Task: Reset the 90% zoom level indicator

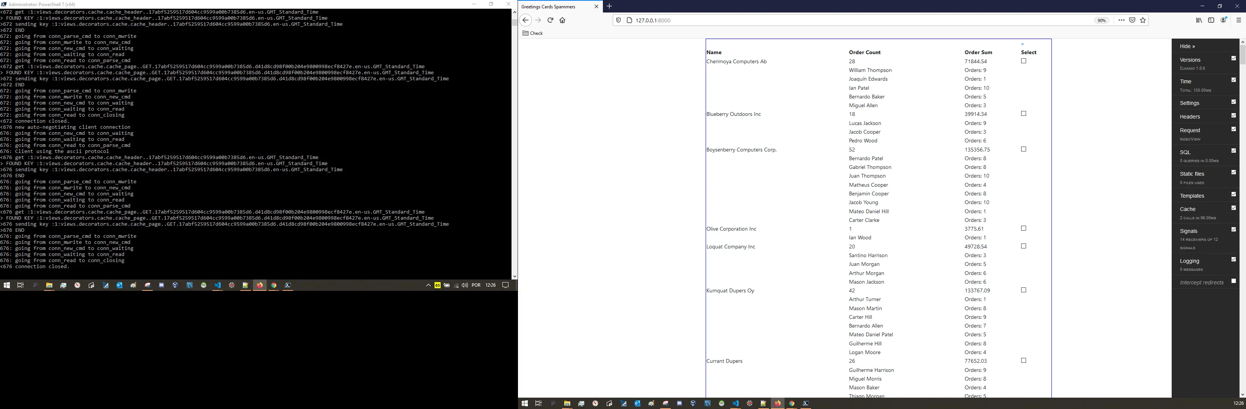Action: tap(1102, 20)
